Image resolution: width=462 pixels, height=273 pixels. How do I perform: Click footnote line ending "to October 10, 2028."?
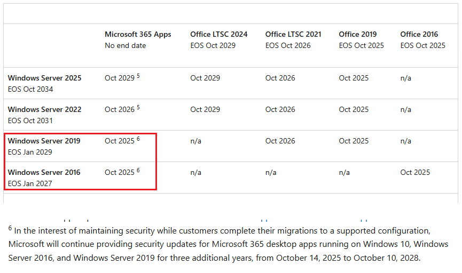215,258
